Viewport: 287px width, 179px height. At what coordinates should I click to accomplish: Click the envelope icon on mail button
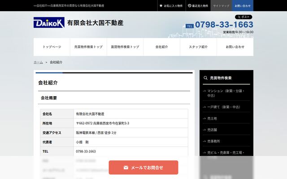[x=126, y=167]
